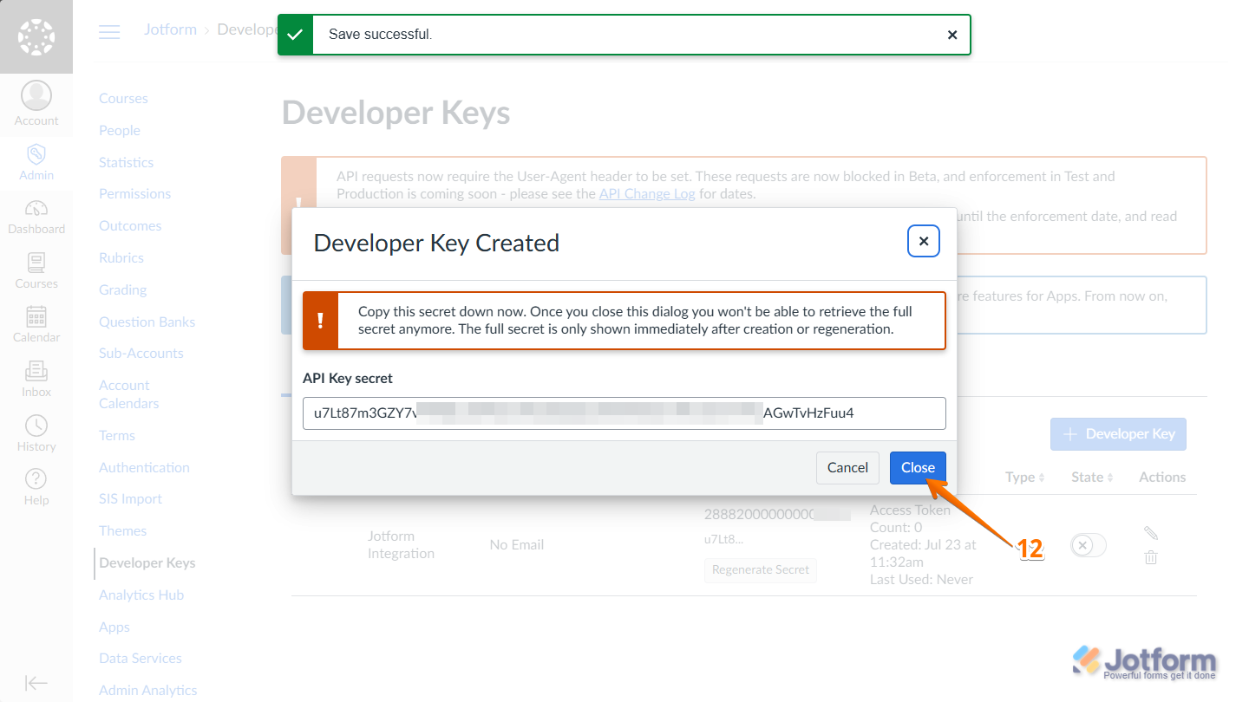Open Data Services in admin menu
The width and height of the screenshot is (1249, 702).
tap(141, 659)
